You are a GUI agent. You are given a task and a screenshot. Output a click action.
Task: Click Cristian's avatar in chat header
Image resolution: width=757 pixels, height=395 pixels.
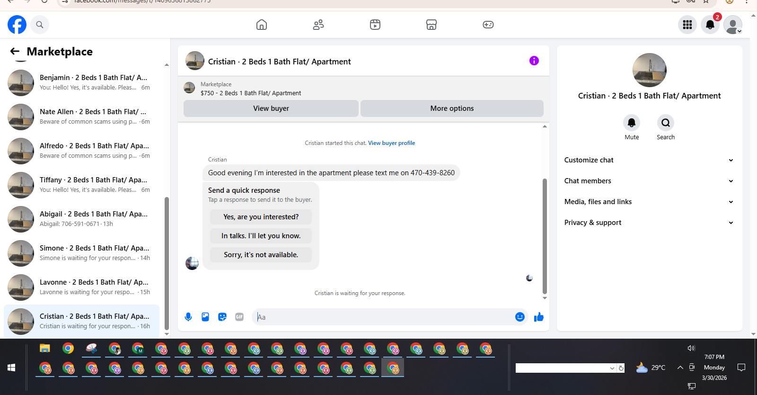(195, 61)
